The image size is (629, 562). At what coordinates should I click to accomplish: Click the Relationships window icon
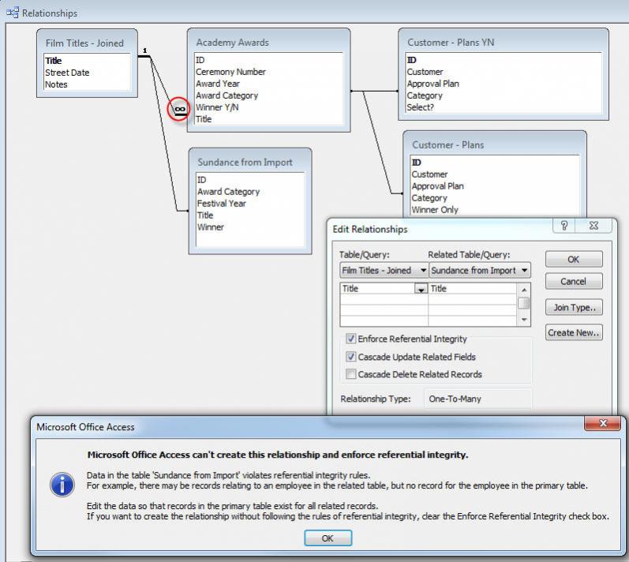pyautogui.click(x=13, y=13)
